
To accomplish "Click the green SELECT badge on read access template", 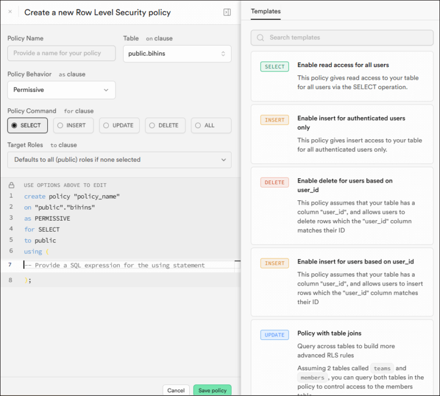I will coord(274,67).
